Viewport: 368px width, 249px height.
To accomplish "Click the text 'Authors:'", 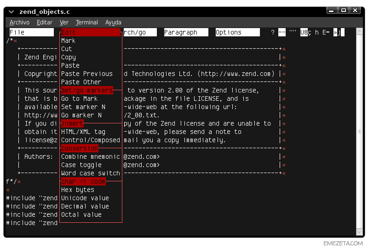I will (39, 156).
